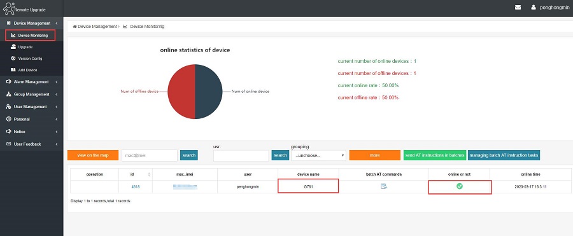Click the Group Management hierarchy icon

click(9, 94)
